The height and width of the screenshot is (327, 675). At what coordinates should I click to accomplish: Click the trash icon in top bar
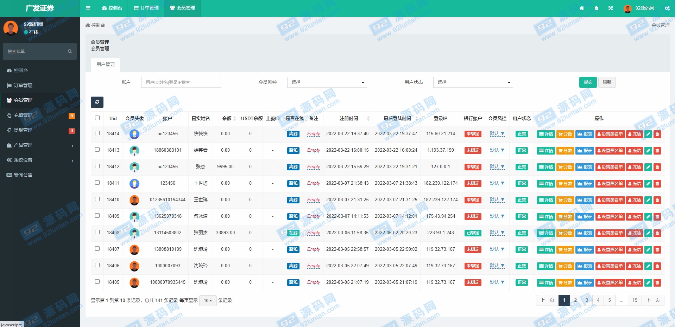(x=596, y=8)
